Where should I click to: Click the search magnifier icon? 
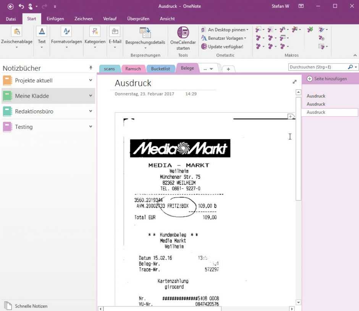click(x=350, y=67)
